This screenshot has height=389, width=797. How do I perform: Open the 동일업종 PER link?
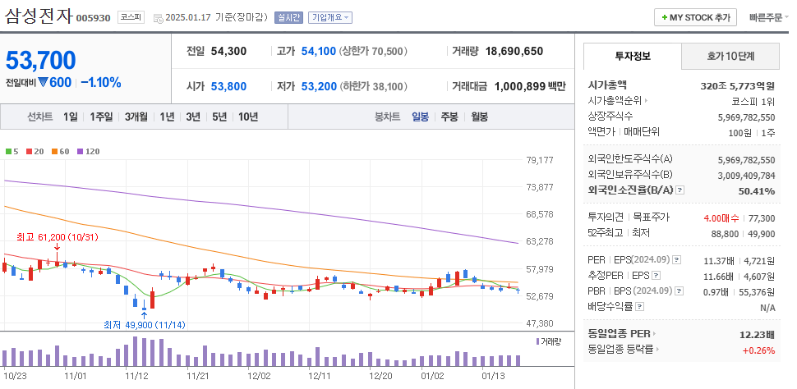pyautogui.click(x=622, y=334)
